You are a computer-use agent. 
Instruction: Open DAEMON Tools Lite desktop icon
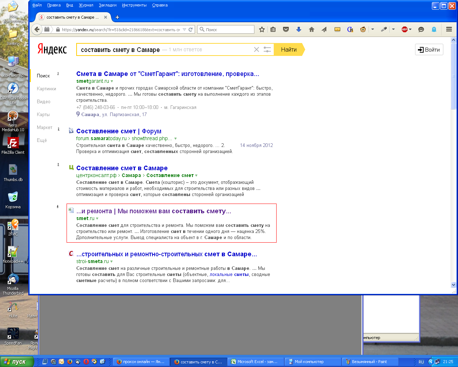(x=13, y=93)
